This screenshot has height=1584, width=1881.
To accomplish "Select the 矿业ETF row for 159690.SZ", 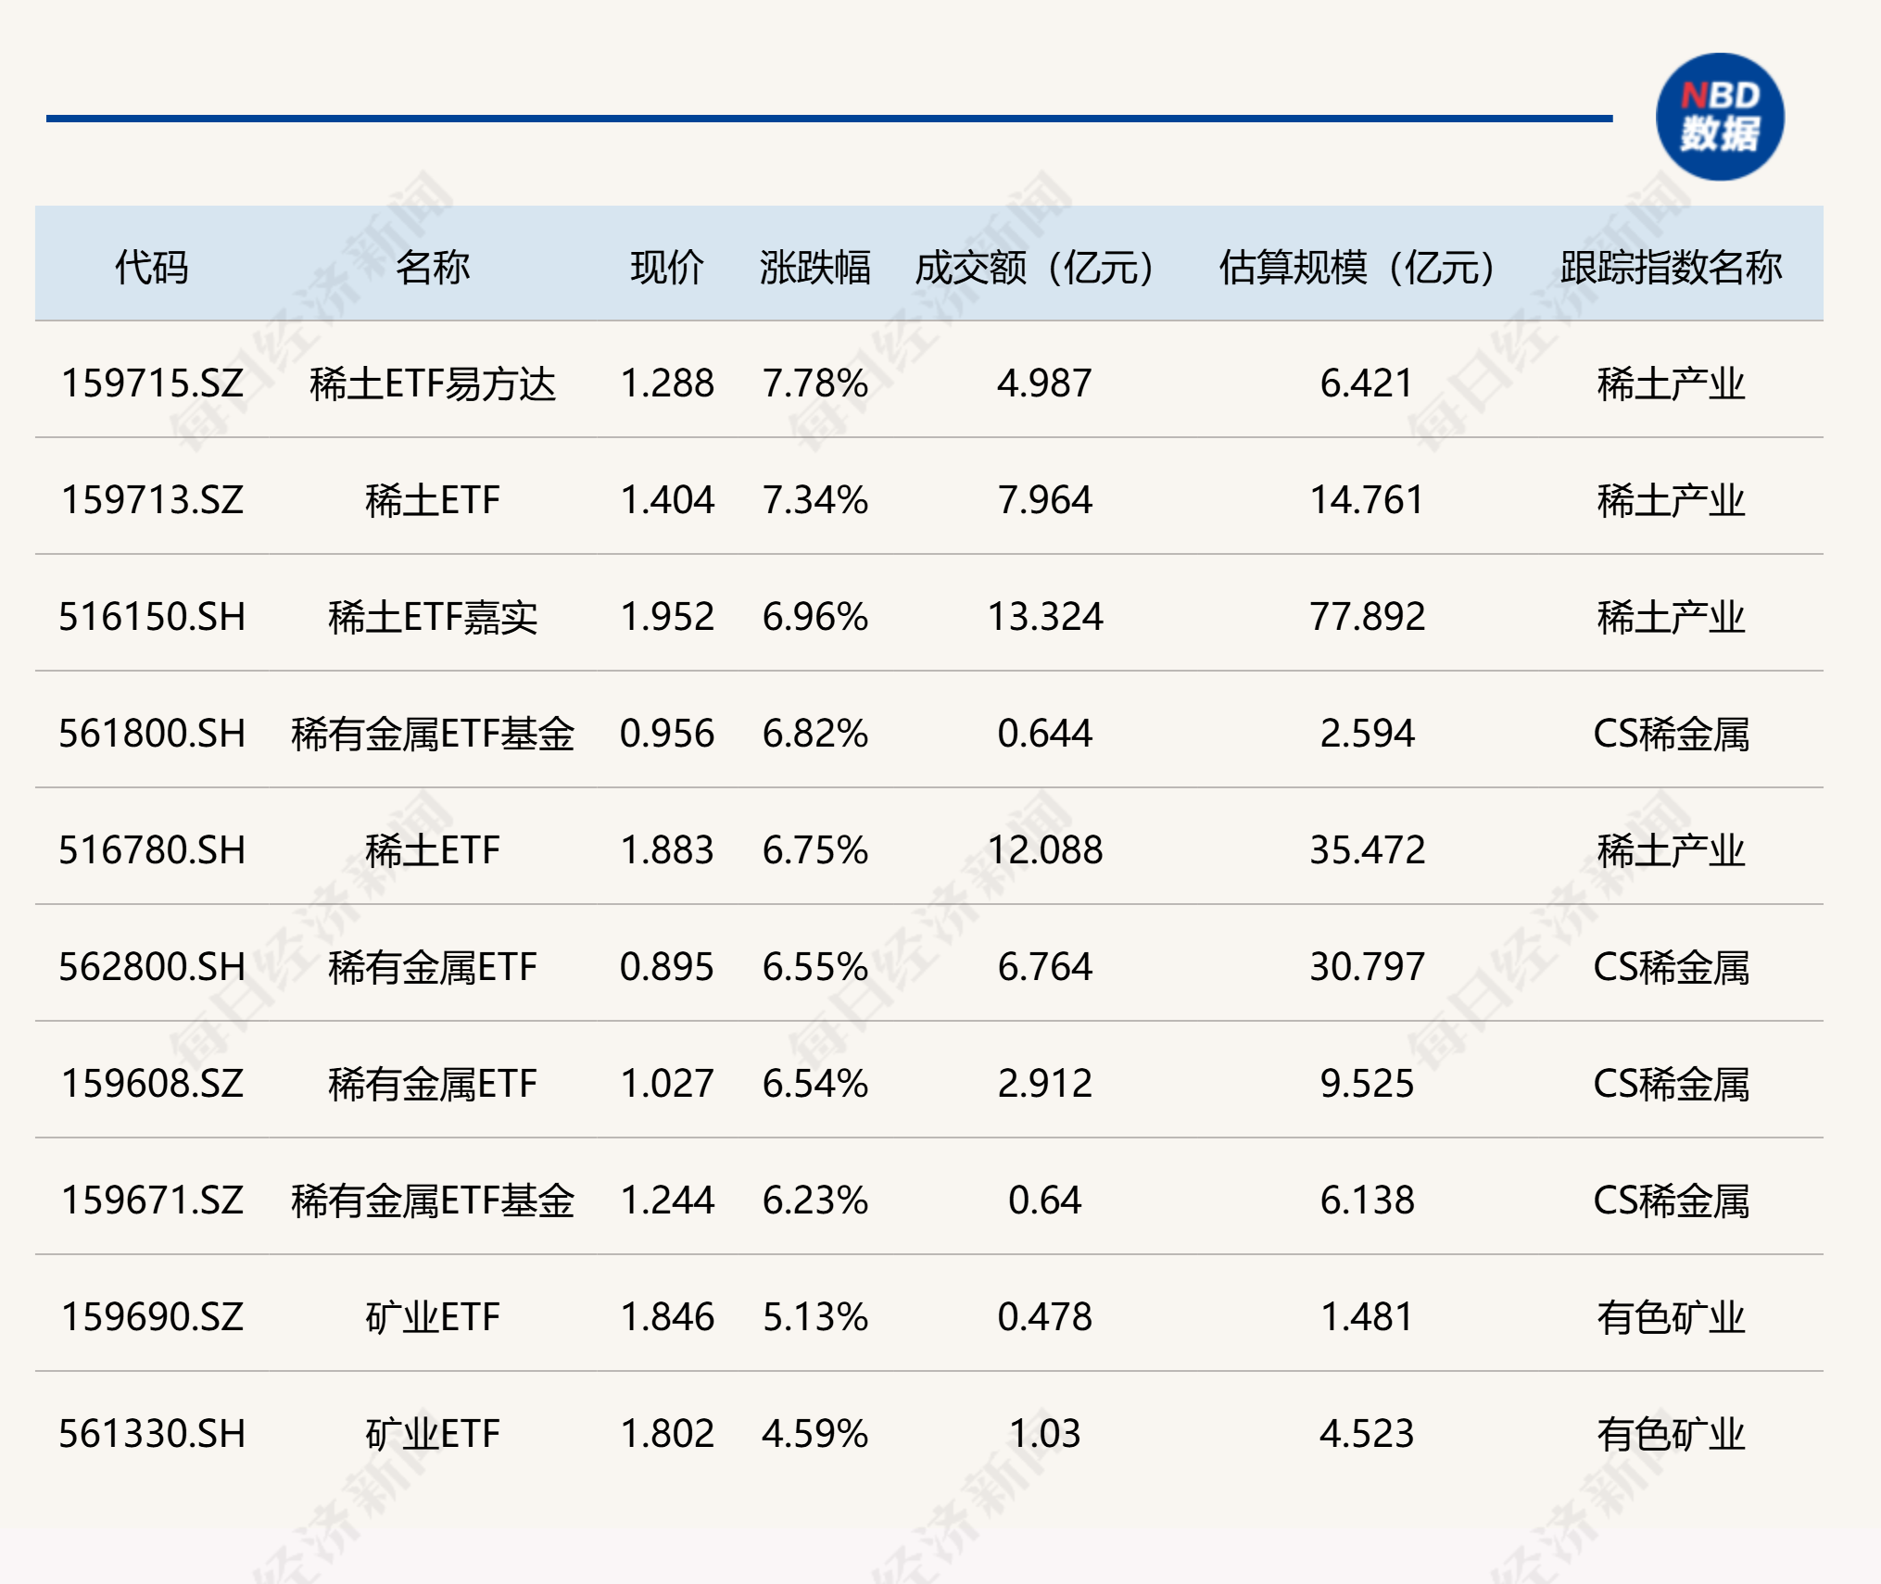I will [432, 1317].
